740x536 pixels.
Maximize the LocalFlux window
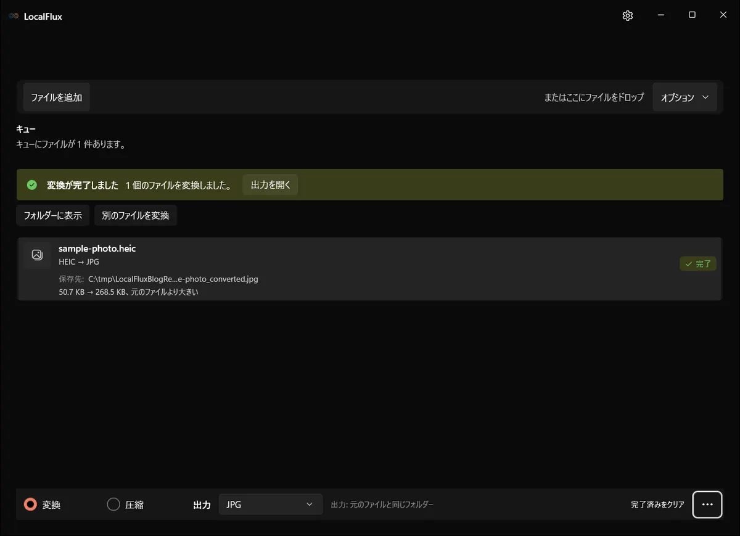tap(692, 15)
